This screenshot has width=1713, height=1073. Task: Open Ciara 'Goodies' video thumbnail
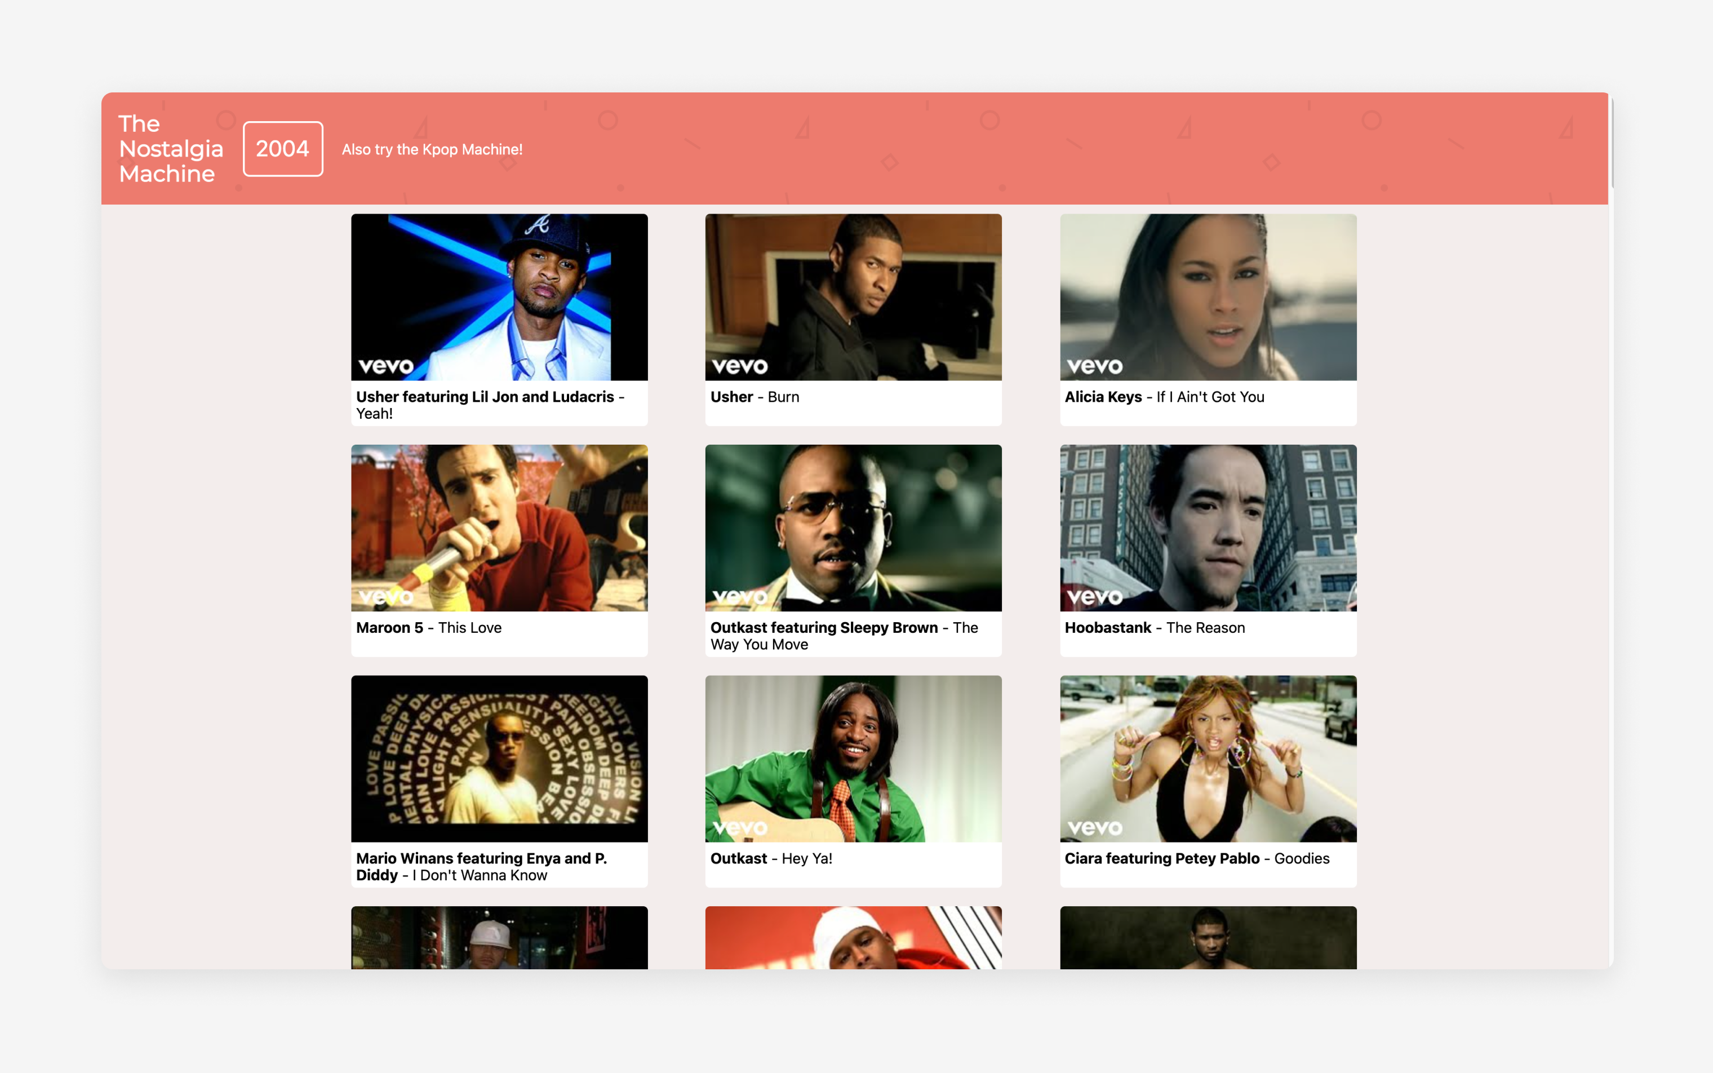coord(1208,759)
